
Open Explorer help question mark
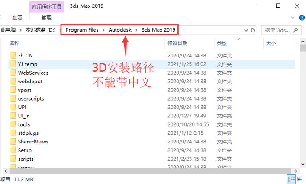point(302,18)
